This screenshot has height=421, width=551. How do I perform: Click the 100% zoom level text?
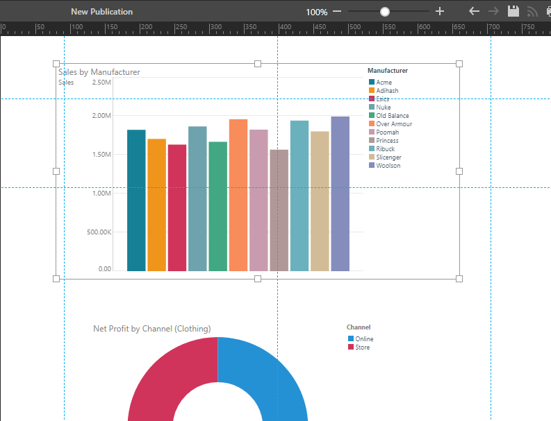(x=316, y=12)
